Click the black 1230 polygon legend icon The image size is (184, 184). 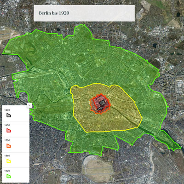9,115
